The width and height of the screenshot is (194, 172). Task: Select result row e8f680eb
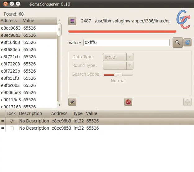tap(28, 50)
